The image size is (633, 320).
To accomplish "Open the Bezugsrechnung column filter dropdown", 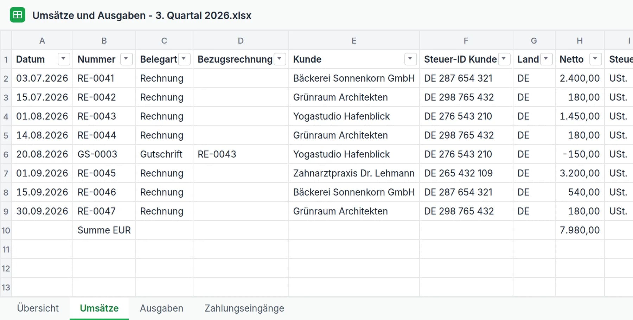I will (280, 59).
